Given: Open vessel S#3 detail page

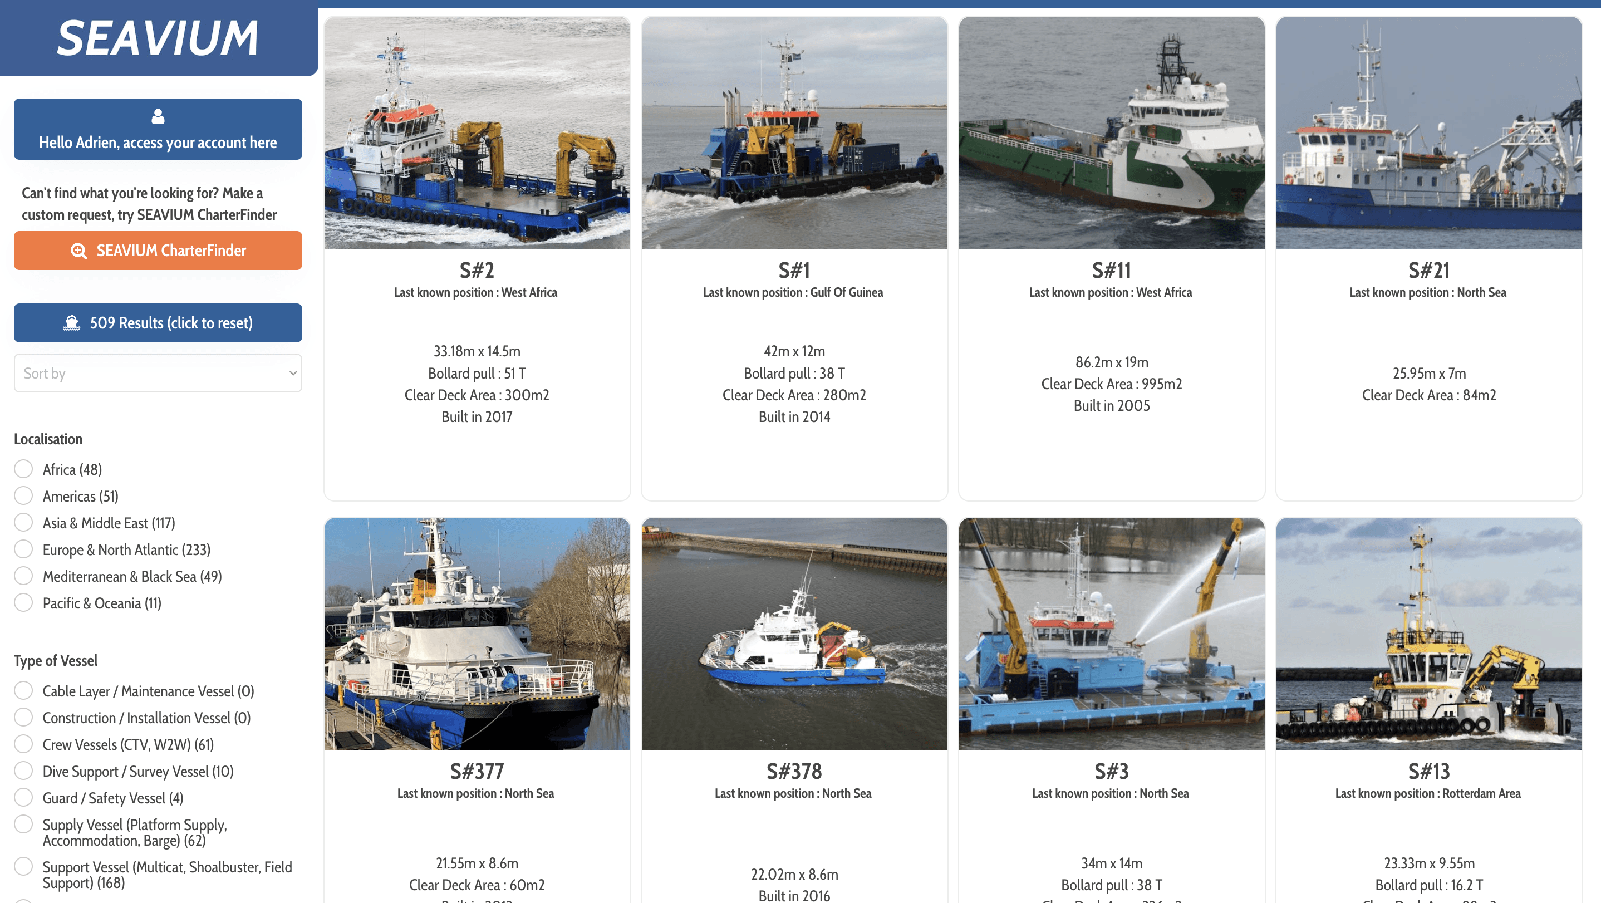Looking at the screenshot, I should coord(1112,770).
